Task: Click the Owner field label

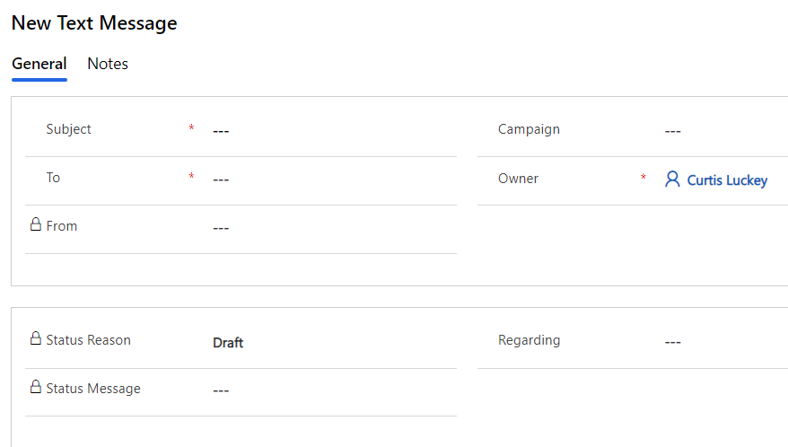Action: (518, 179)
